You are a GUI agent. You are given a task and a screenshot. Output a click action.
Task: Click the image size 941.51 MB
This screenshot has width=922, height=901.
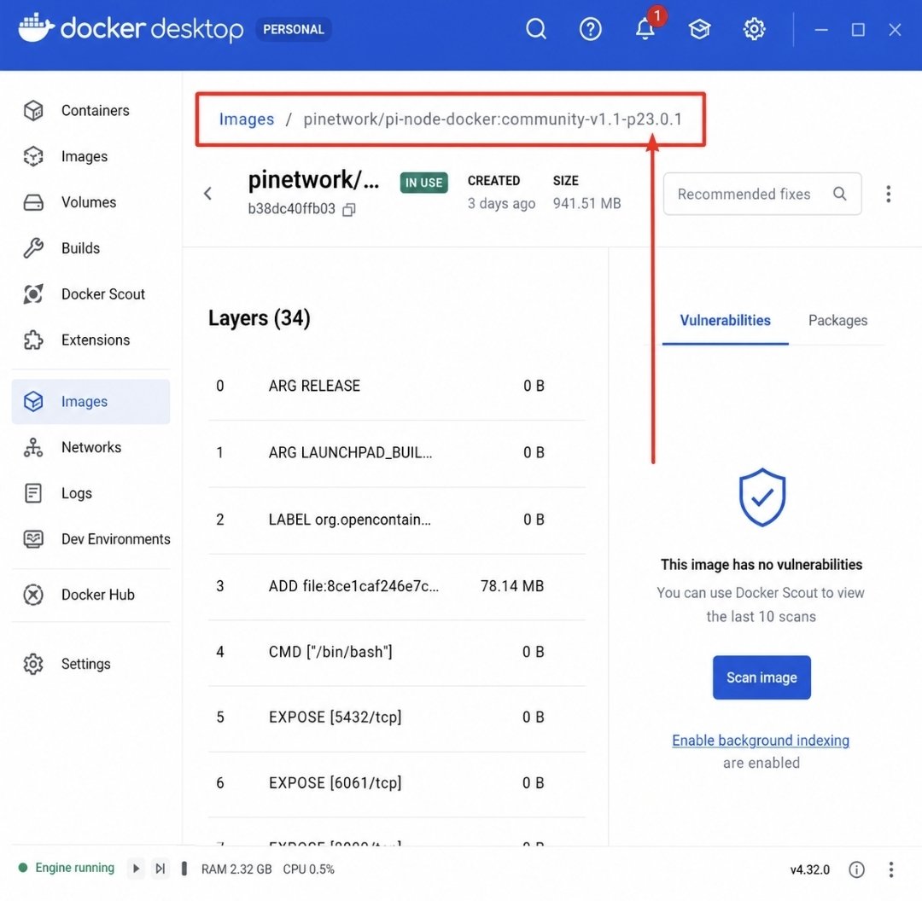pos(586,203)
